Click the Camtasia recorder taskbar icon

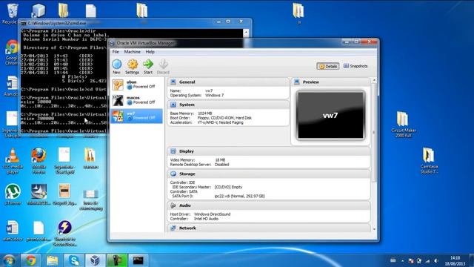[x=117, y=260]
